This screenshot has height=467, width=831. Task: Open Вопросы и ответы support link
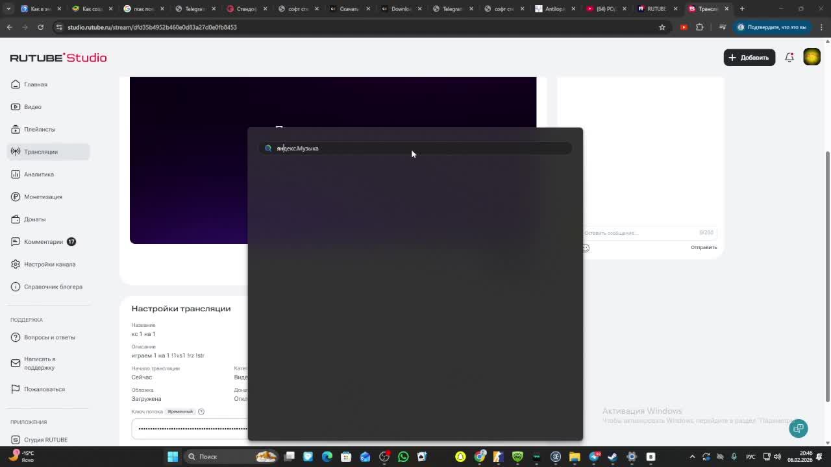[49, 337]
